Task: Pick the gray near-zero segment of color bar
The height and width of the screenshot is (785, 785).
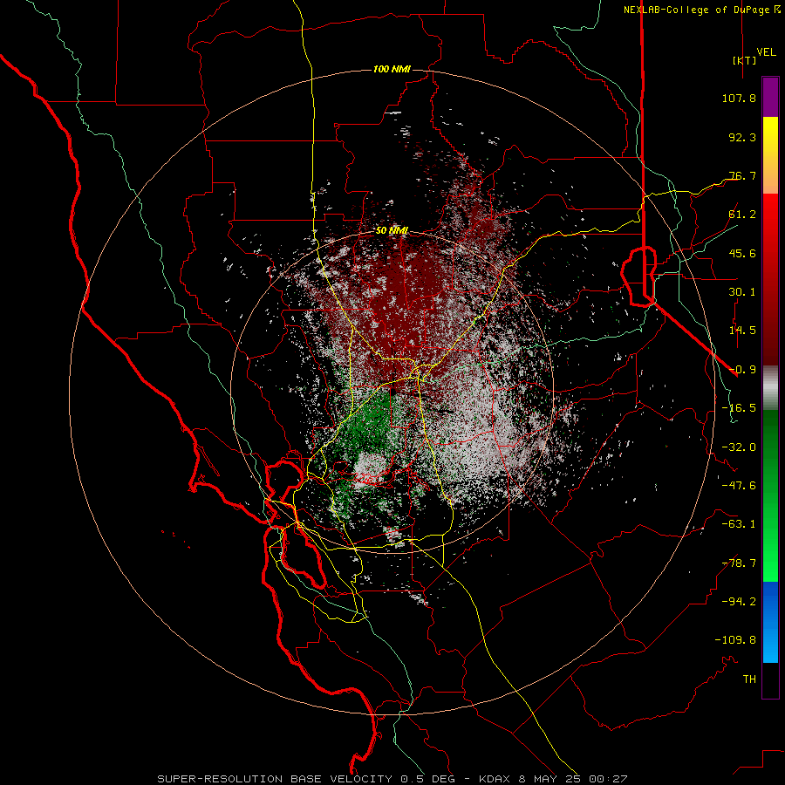Action: pyautogui.click(x=770, y=388)
